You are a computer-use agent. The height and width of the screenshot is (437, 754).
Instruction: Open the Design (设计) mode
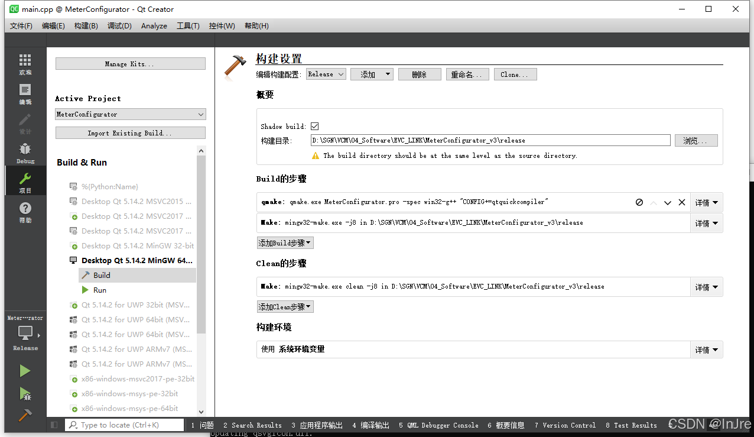(25, 124)
